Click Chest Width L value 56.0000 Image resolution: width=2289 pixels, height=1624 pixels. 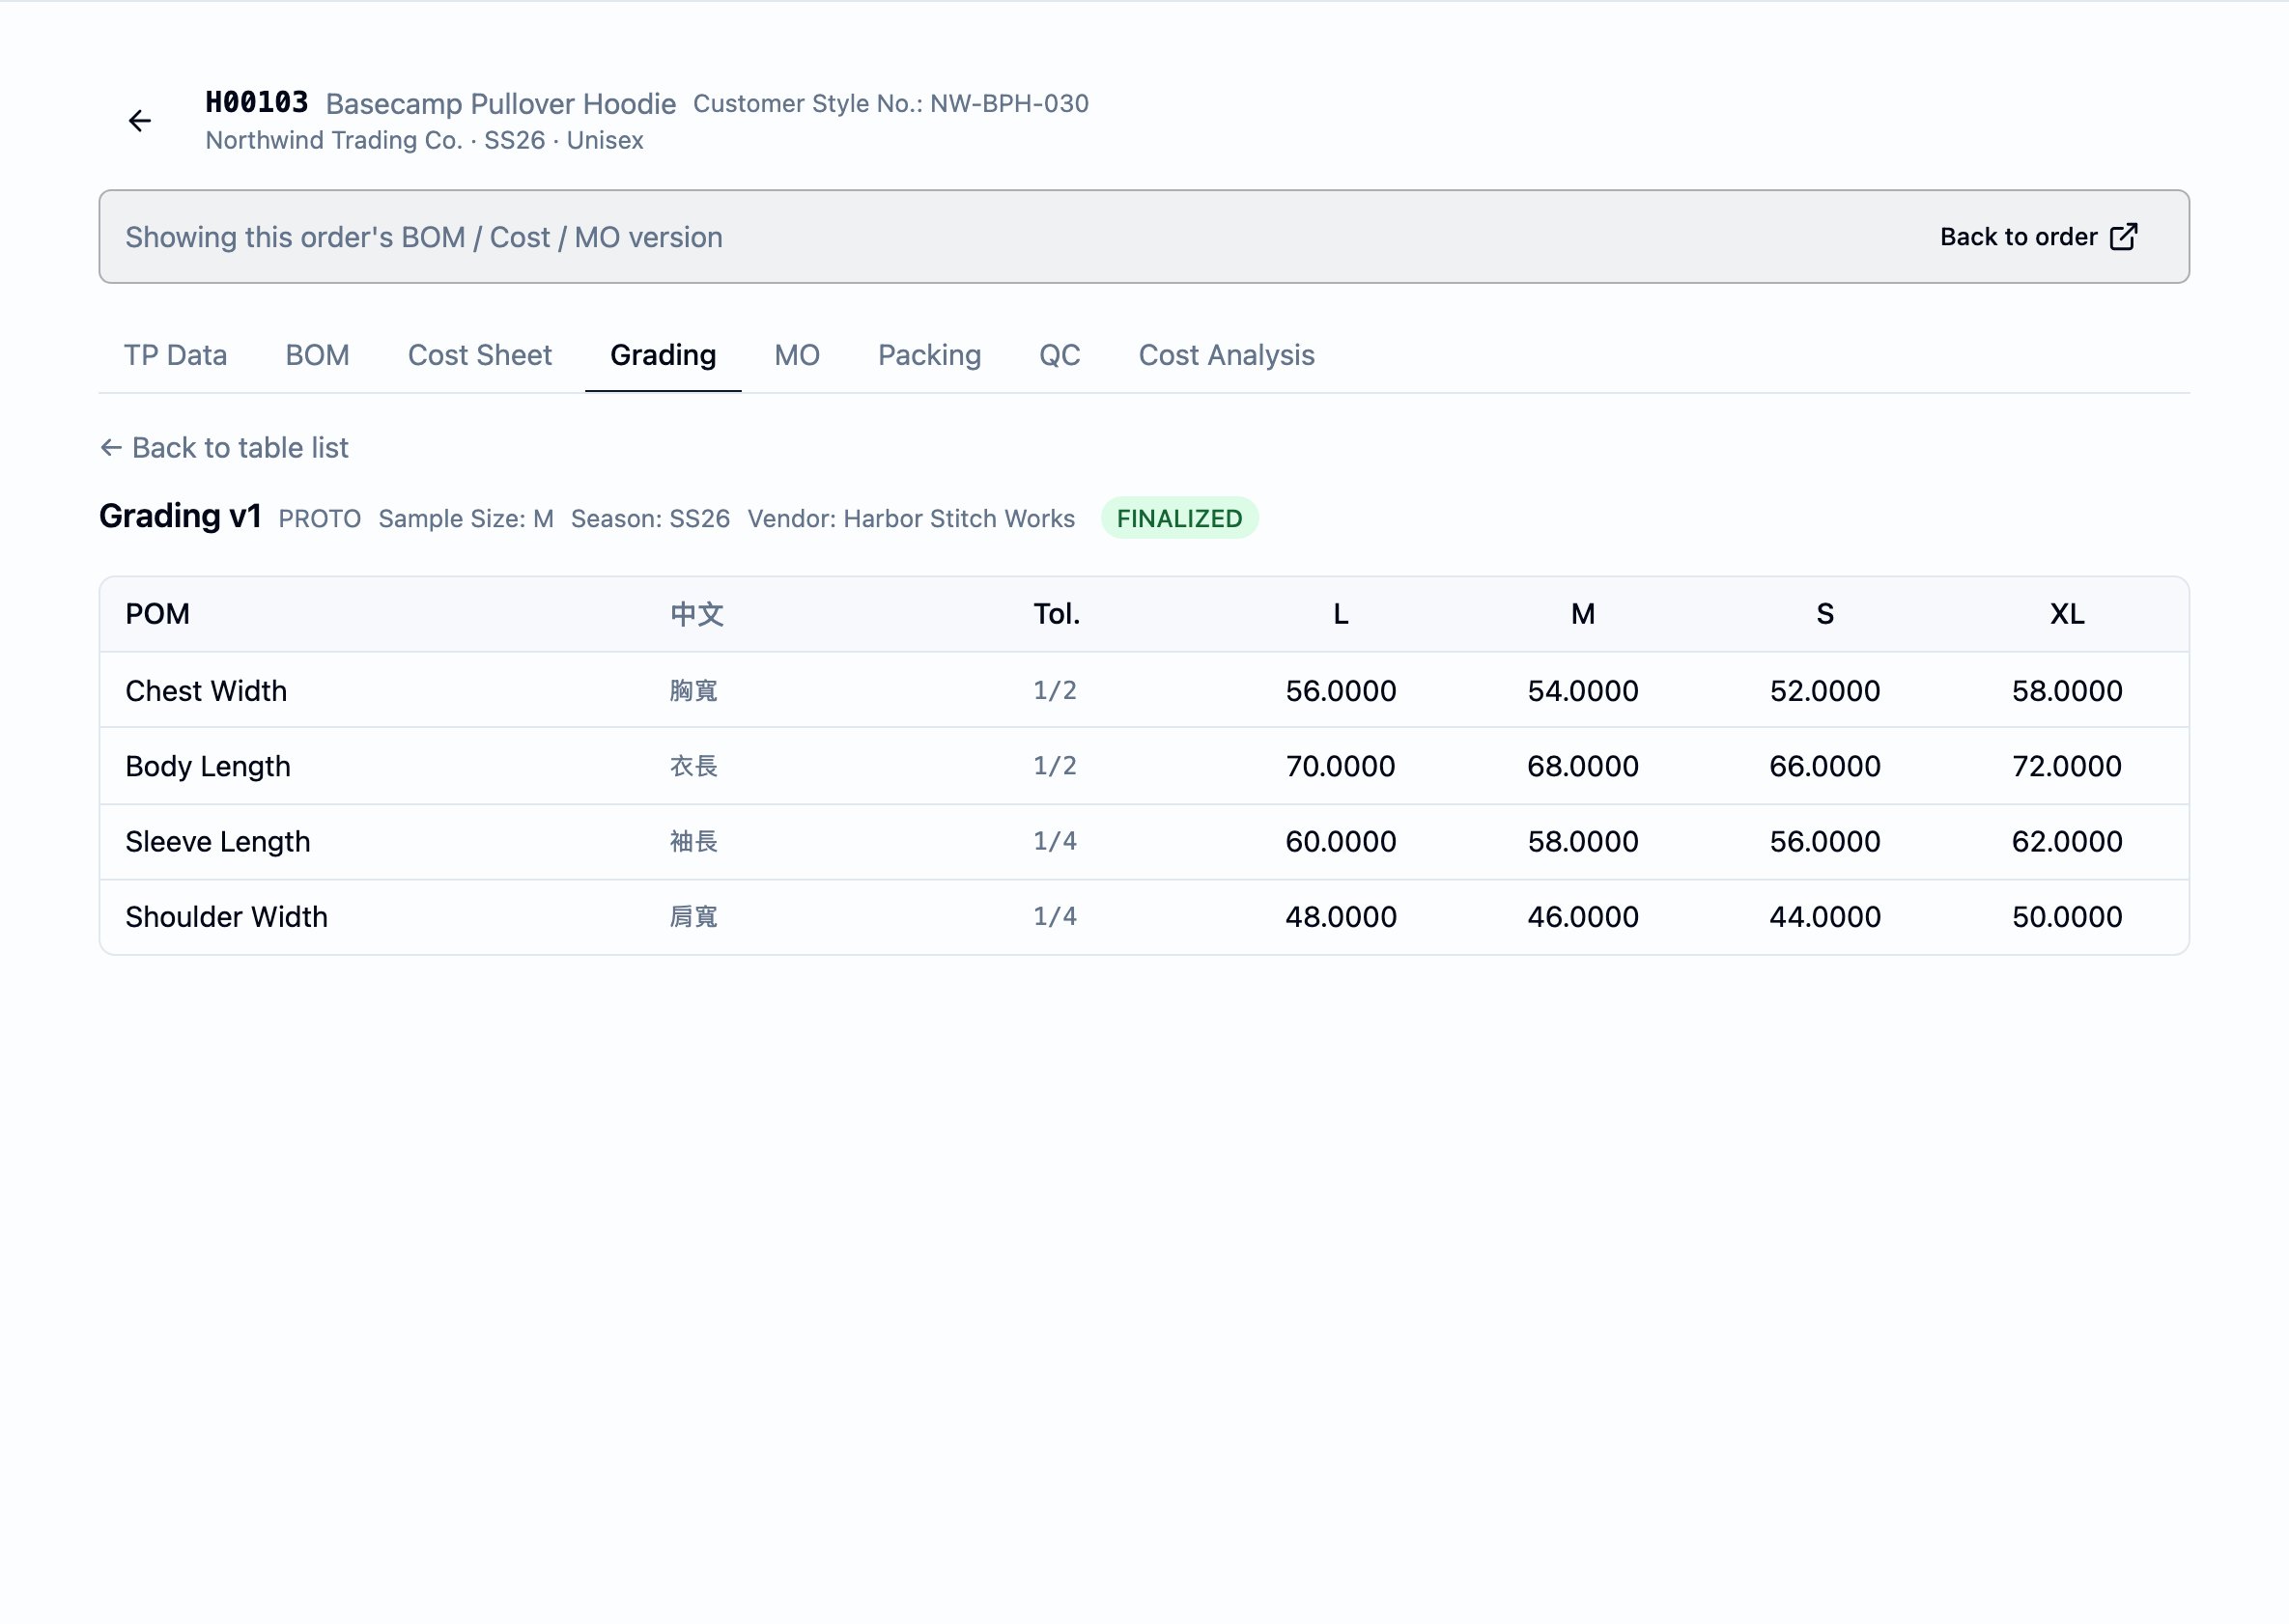(1341, 690)
